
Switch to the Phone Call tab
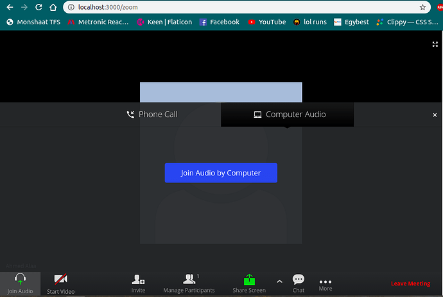(152, 115)
